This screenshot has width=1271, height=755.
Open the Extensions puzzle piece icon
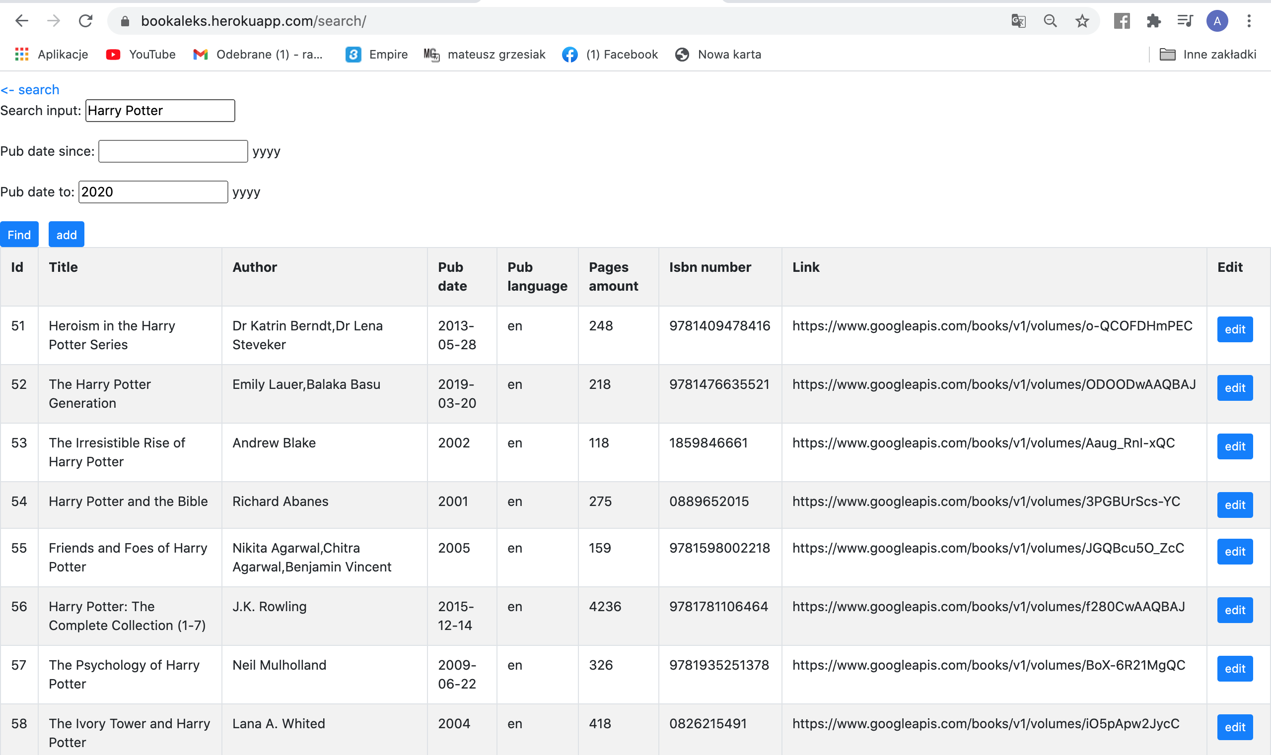(1153, 21)
